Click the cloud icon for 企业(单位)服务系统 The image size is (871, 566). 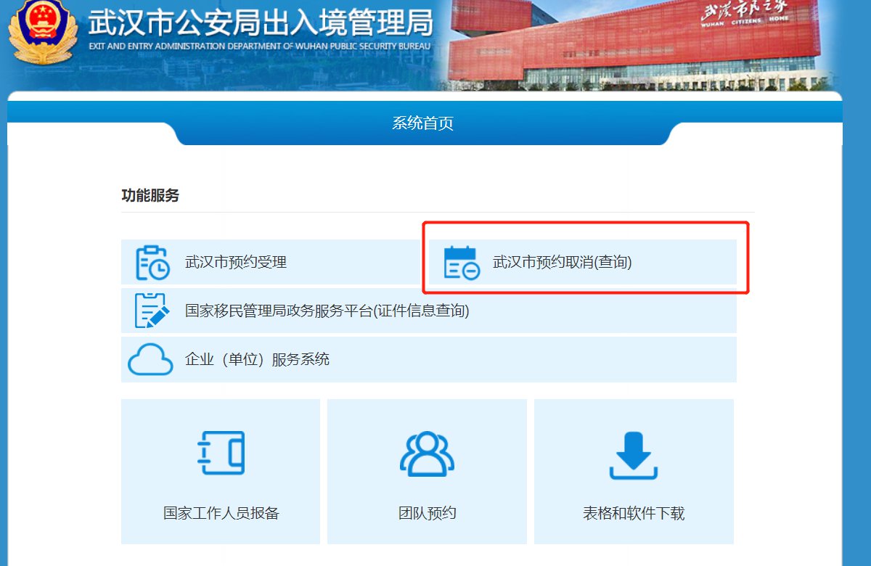coord(150,359)
